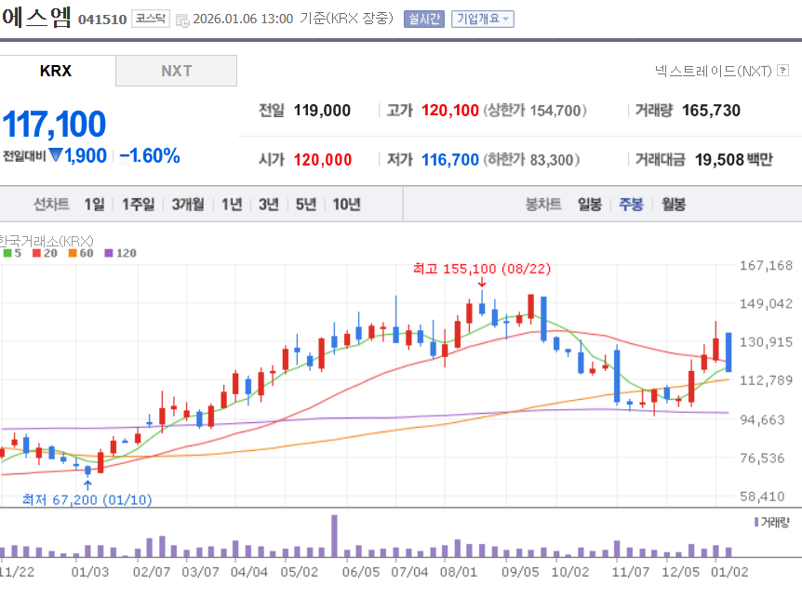Click the change percentage -1.60%
The width and height of the screenshot is (802, 597).
[x=150, y=156]
